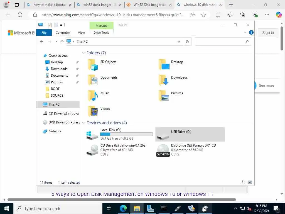Go back using Explorer's back arrow
285x214 pixels.
tap(41, 42)
